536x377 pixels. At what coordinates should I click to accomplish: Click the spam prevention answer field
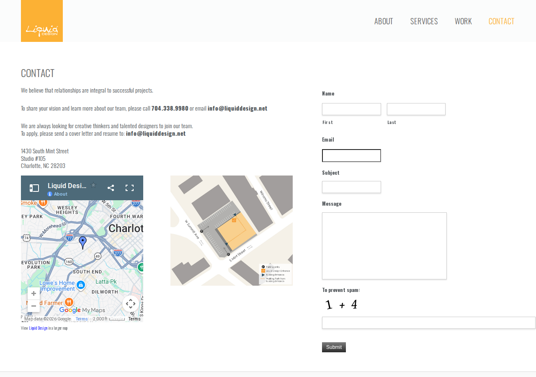click(429, 323)
